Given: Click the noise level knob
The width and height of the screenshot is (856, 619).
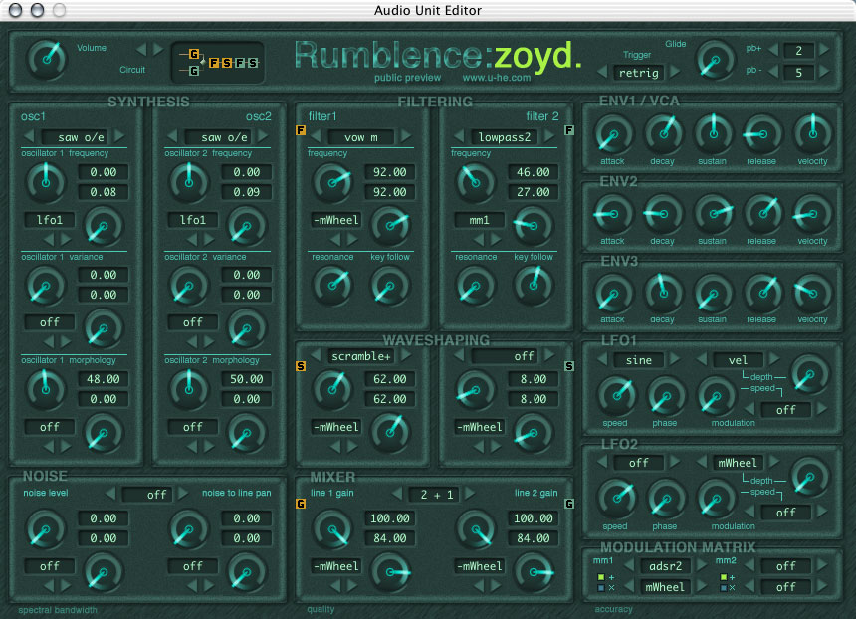Looking at the screenshot, I should tap(46, 529).
